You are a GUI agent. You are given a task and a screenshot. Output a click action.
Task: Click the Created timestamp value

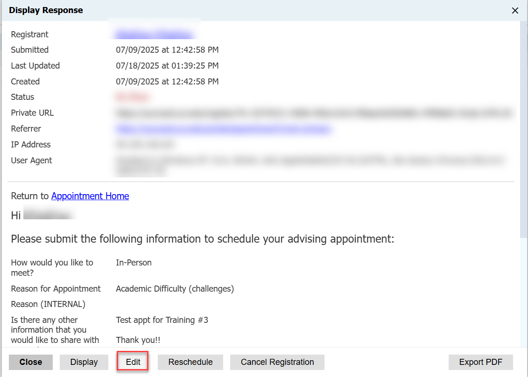167,82
